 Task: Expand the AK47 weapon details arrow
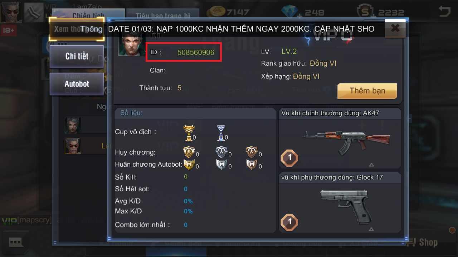371,165
